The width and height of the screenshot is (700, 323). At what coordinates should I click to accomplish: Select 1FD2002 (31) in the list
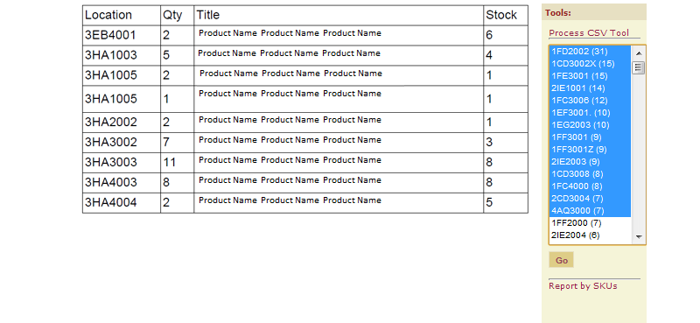(x=590, y=52)
